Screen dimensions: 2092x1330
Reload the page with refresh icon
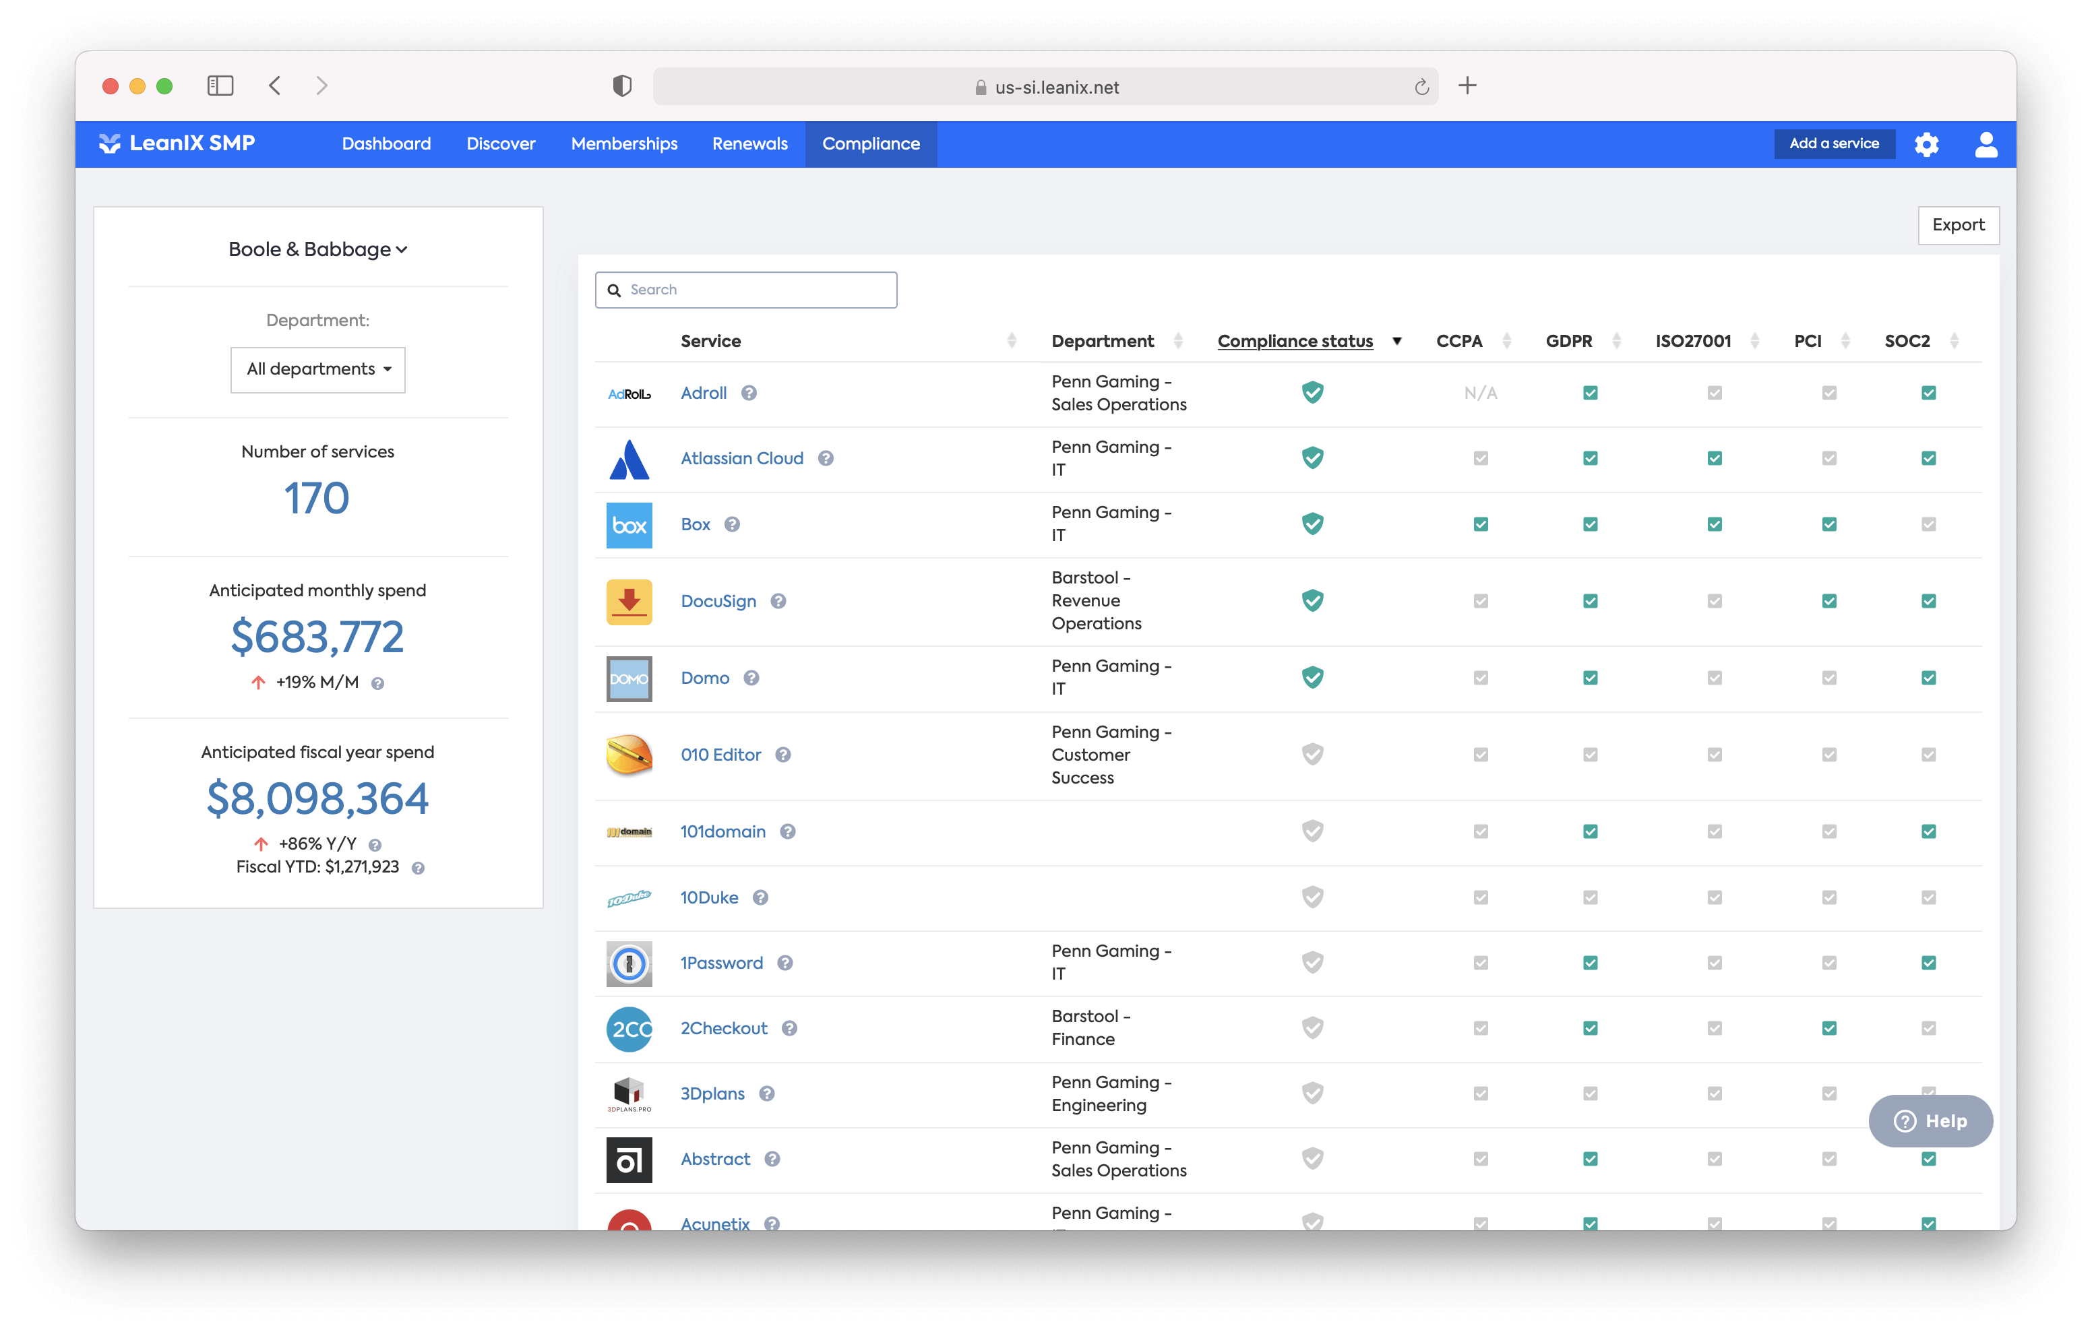(x=1421, y=87)
